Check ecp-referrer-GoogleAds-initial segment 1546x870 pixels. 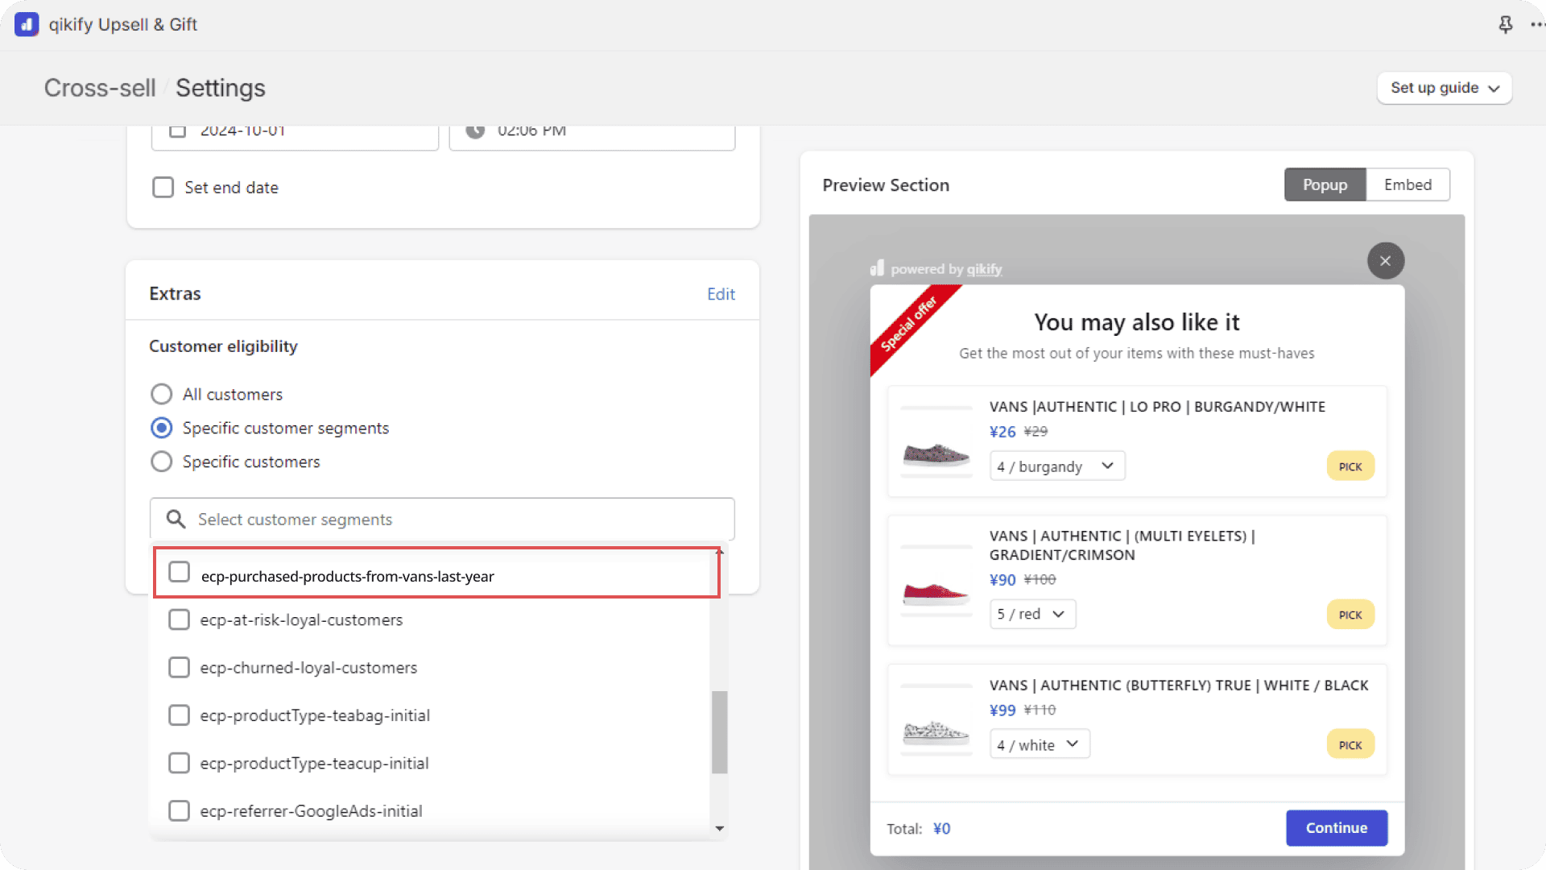pos(179,810)
